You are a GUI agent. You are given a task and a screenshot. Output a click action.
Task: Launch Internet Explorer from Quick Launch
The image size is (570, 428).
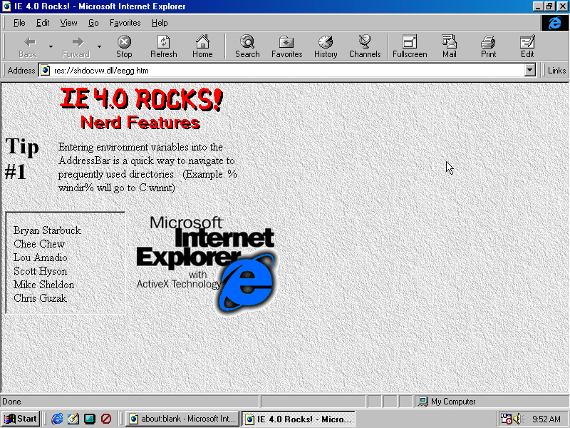pyautogui.click(x=57, y=419)
